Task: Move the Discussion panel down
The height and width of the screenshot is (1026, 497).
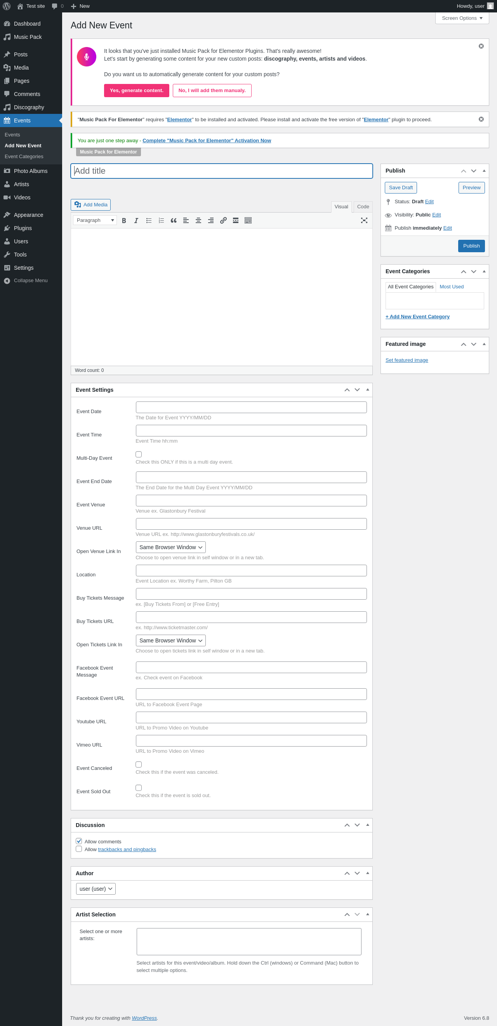Action: click(357, 825)
